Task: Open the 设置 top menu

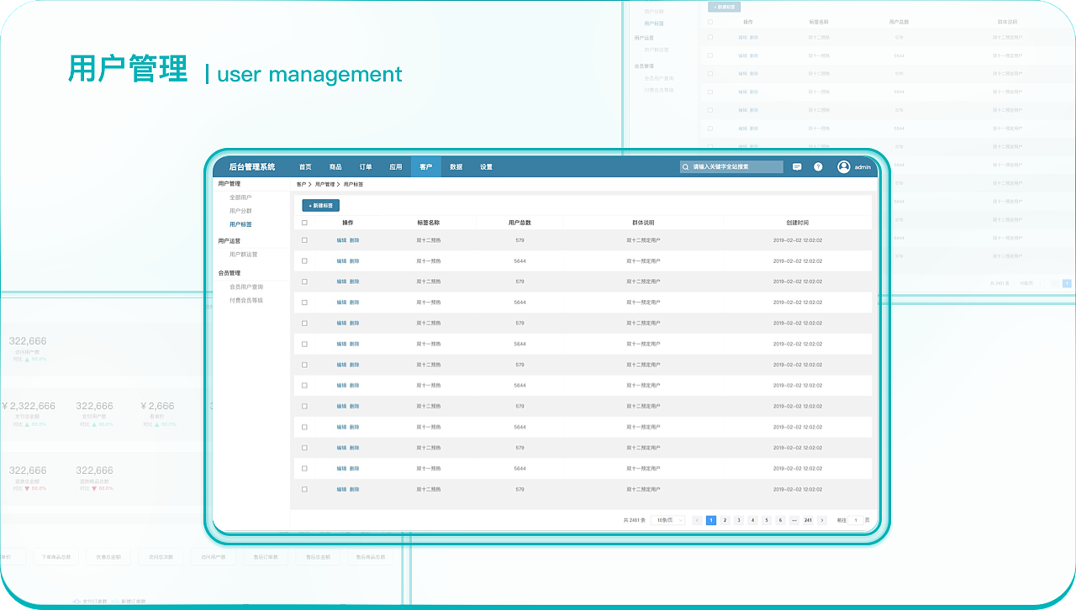Action: coord(487,167)
